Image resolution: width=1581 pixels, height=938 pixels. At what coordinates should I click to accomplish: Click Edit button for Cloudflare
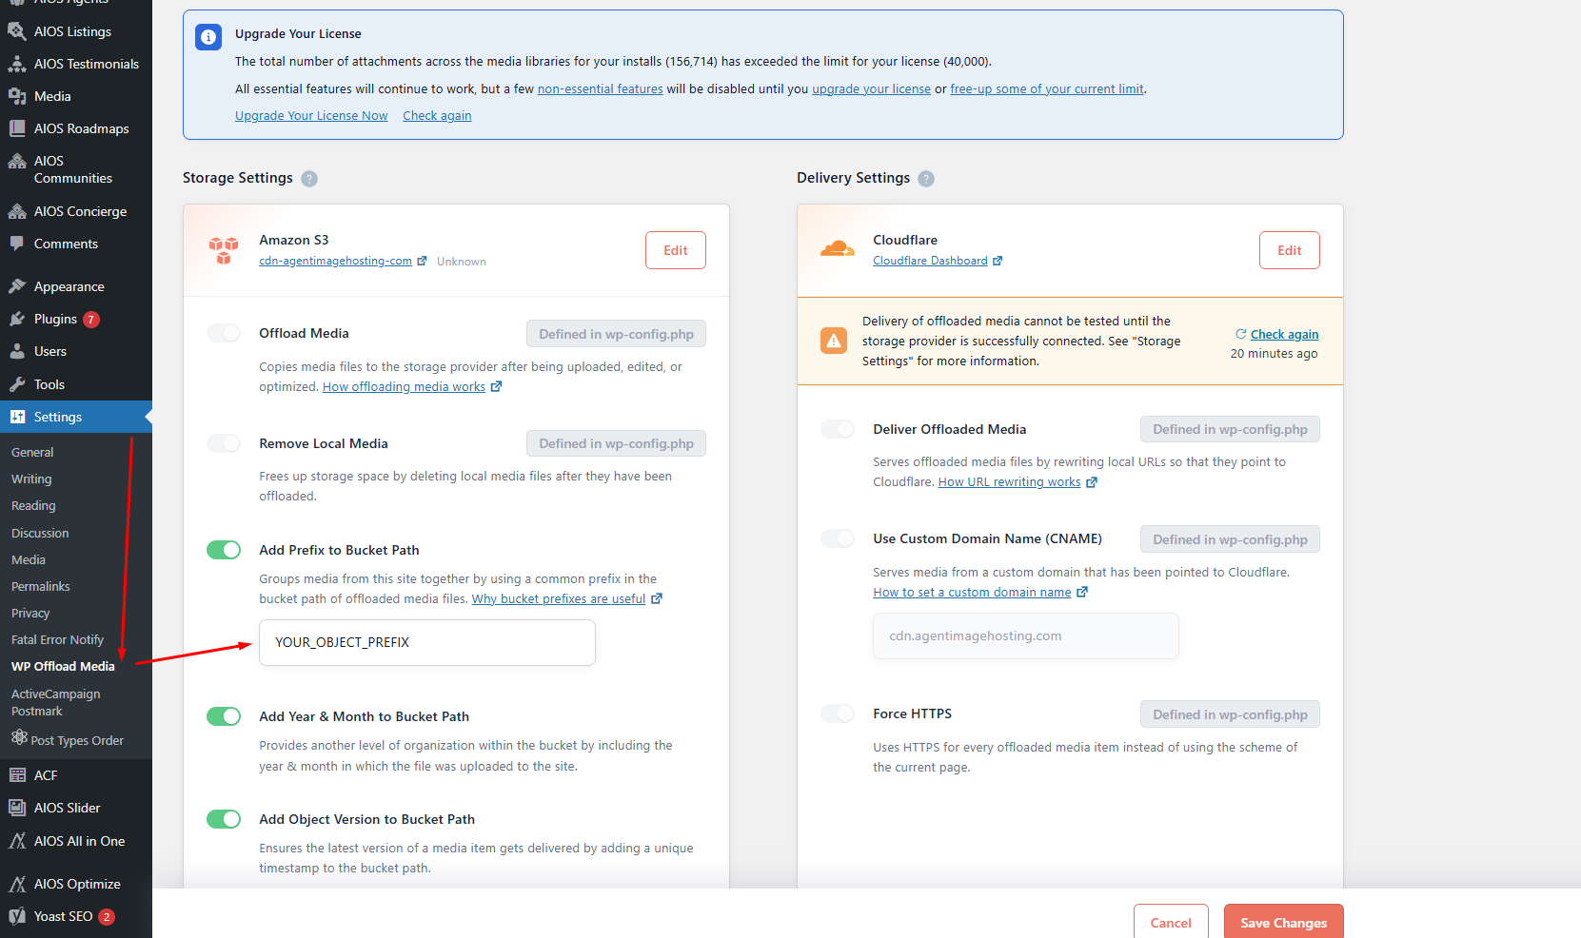point(1290,250)
